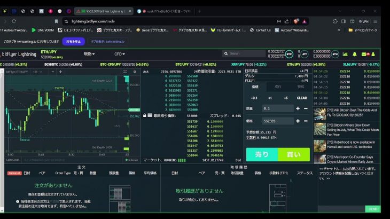Reload the page in the browser

14,21
